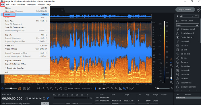201x105 pixels.
Task: Open the markers and regions list icon
Action: pos(24,88)
